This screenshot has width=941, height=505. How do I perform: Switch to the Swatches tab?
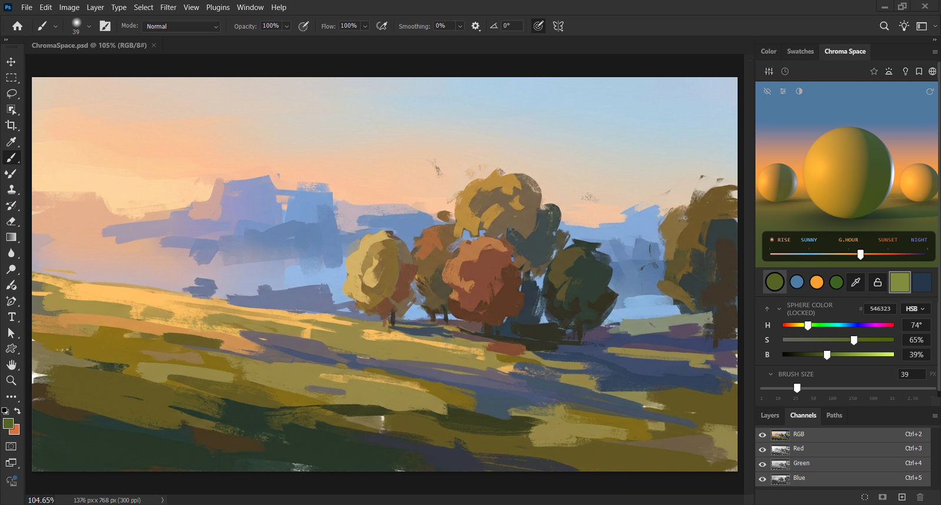(x=800, y=51)
